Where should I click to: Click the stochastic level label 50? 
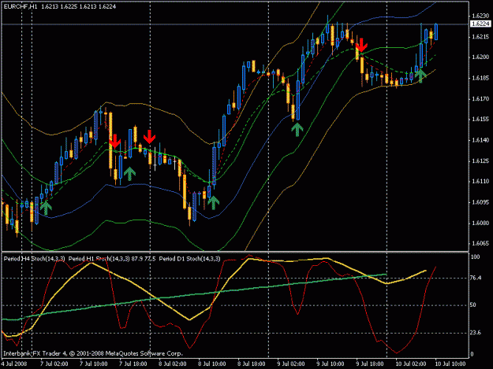tap(473, 304)
